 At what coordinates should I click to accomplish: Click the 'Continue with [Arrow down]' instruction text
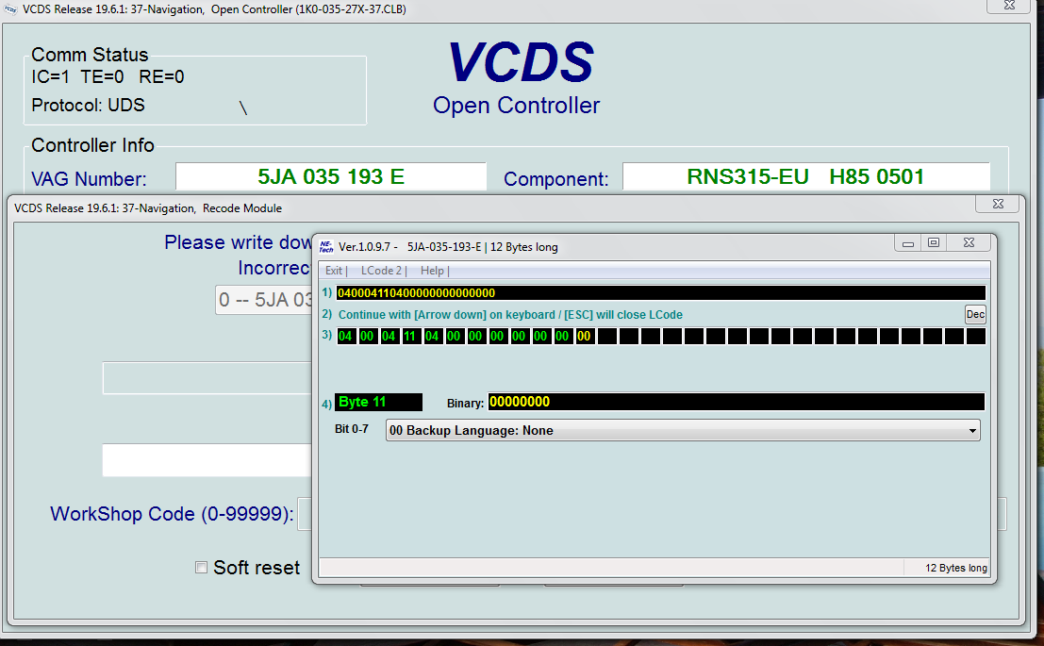click(x=510, y=314)
